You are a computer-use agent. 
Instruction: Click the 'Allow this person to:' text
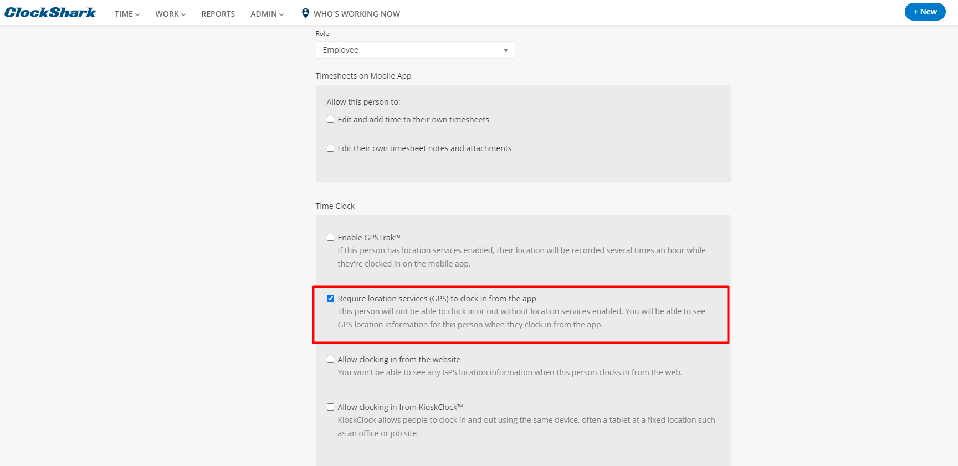click(x=363, y=102)
